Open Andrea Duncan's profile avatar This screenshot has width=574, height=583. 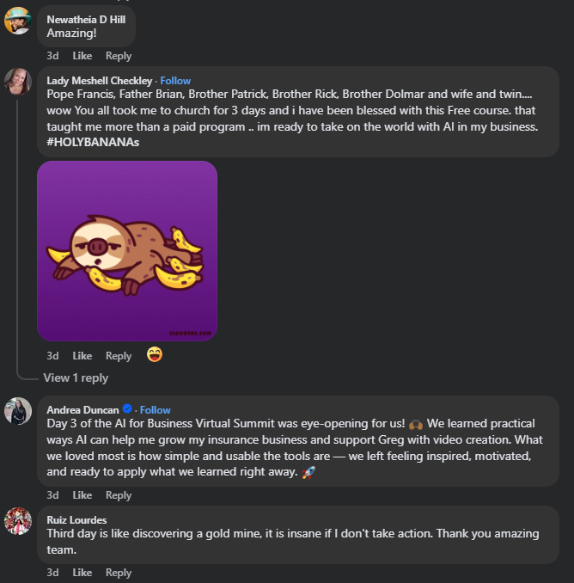coord(18,411)
